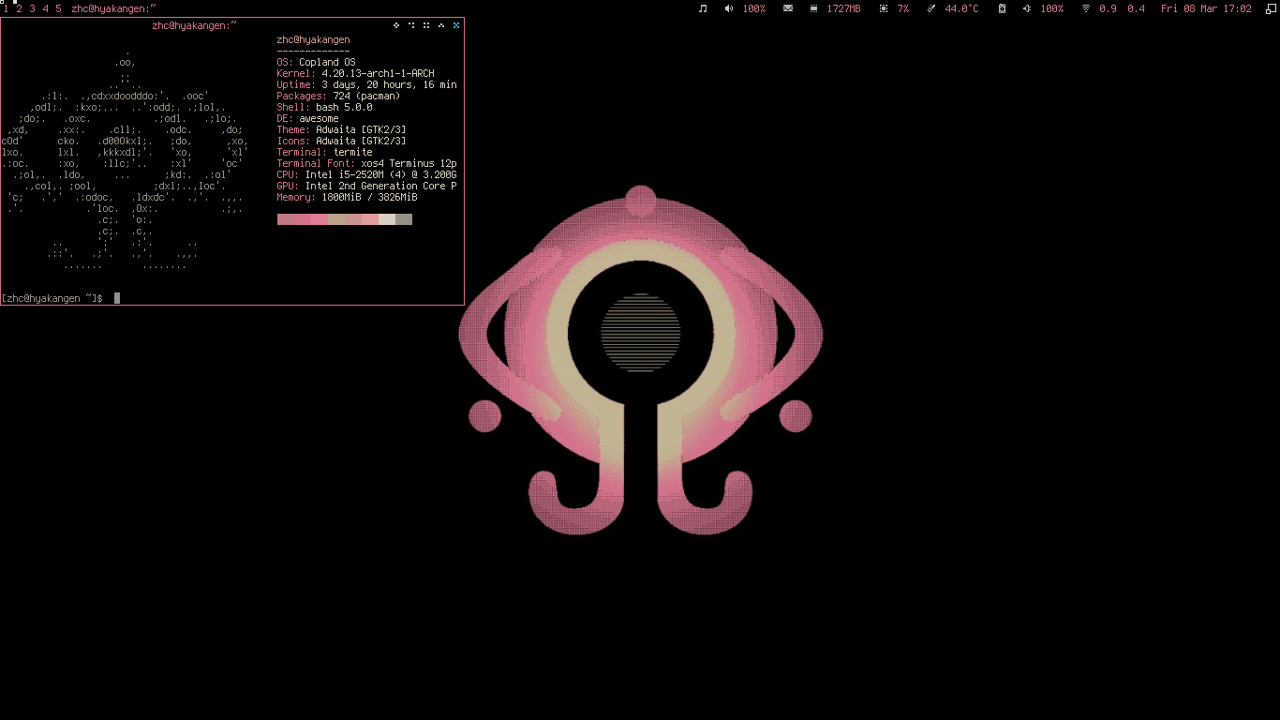Click the thermometer icon beside 44.0°C

tap(931, 8)
